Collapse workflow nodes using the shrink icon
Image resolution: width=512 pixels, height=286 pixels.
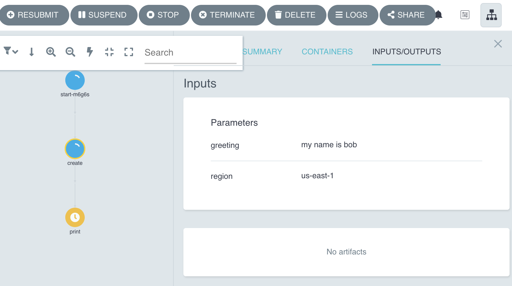109,52
